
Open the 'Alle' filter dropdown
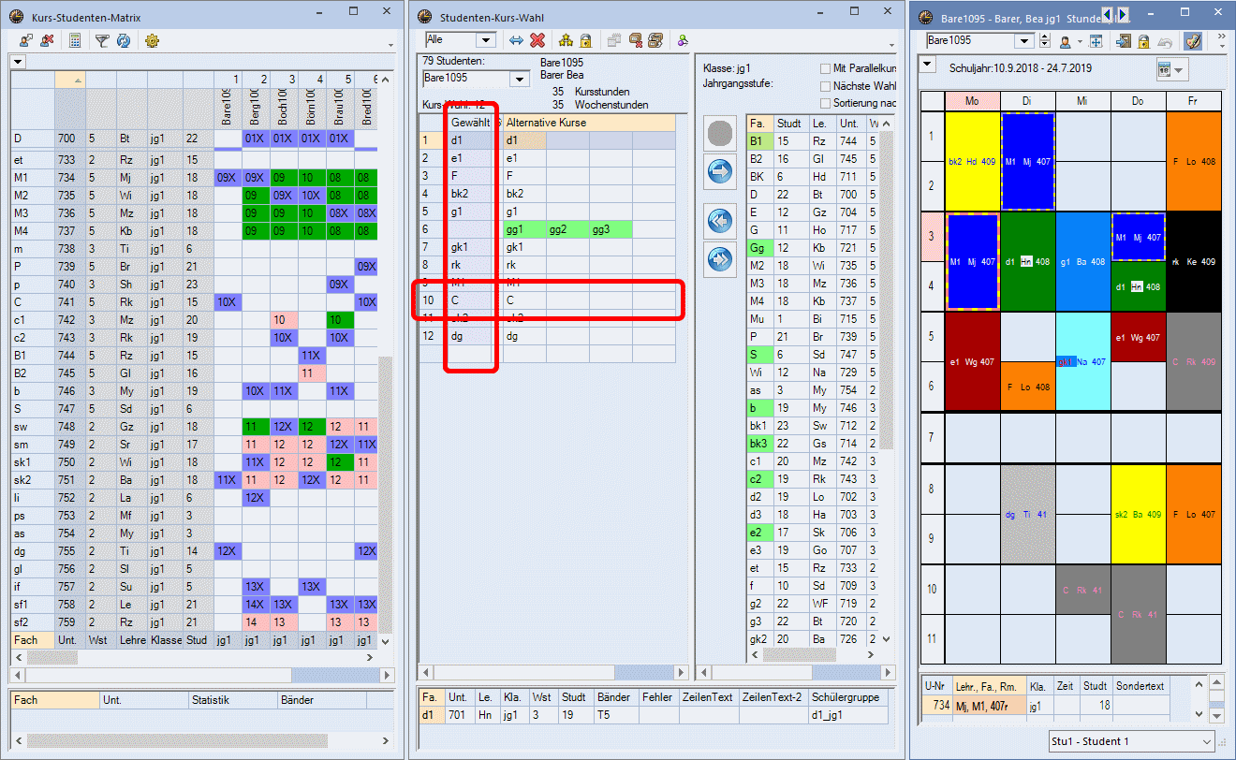tap(486, 40)
